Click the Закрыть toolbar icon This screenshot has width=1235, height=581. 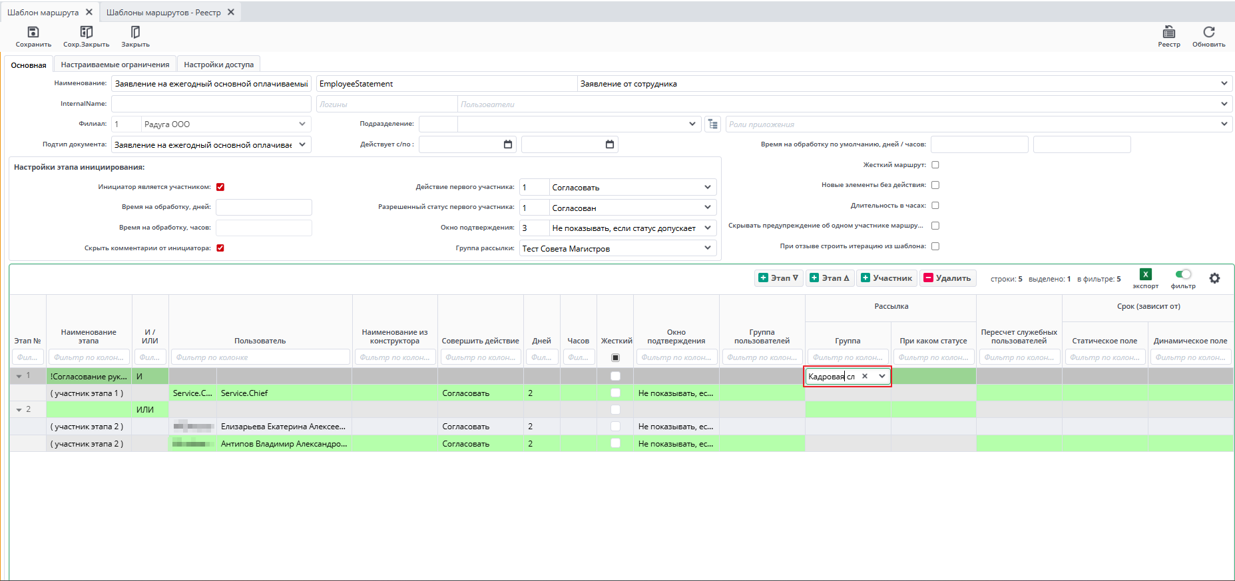click(135, 33)
